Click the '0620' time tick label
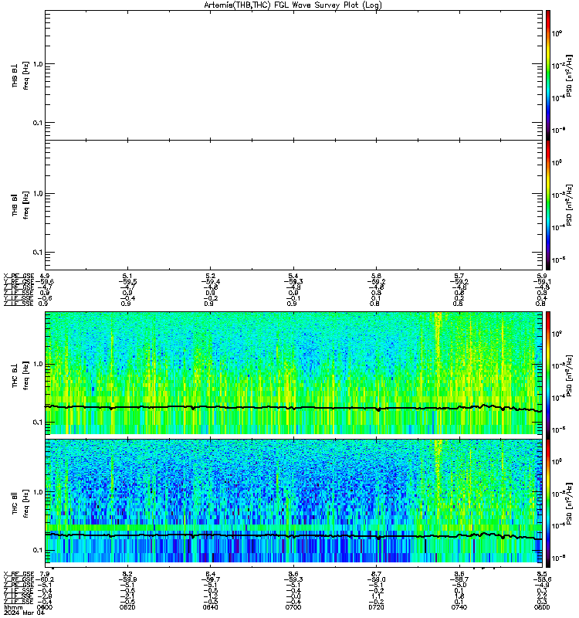 127,607
